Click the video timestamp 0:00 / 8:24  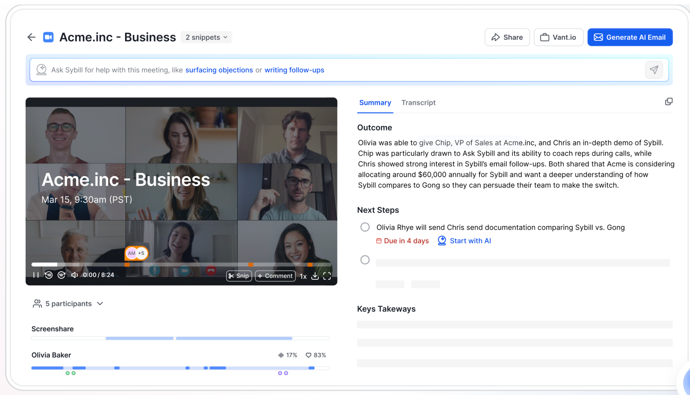point(98,275)
